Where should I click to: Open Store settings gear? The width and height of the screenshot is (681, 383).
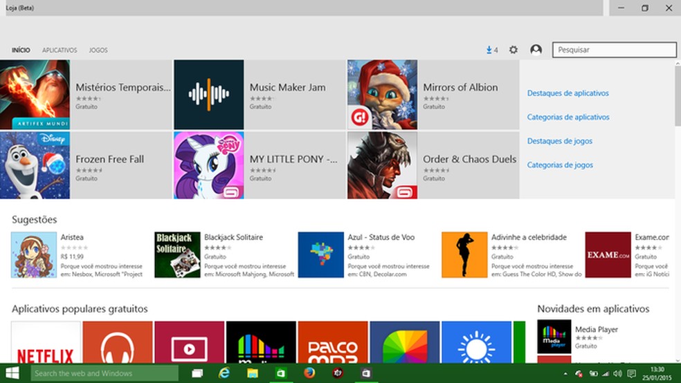[514, 50]
